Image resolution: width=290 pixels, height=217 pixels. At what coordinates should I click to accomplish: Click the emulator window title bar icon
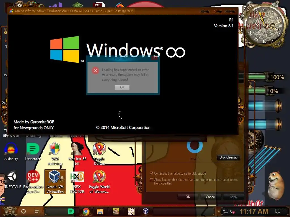(11, 11)
